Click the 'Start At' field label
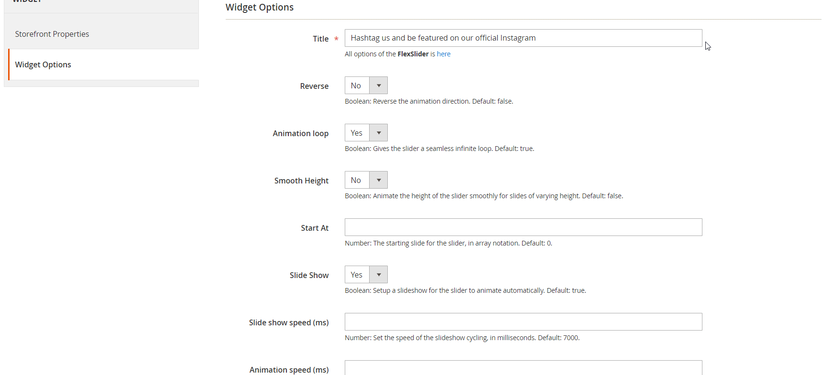Screen dimensions: 832x375 (315, 228)
